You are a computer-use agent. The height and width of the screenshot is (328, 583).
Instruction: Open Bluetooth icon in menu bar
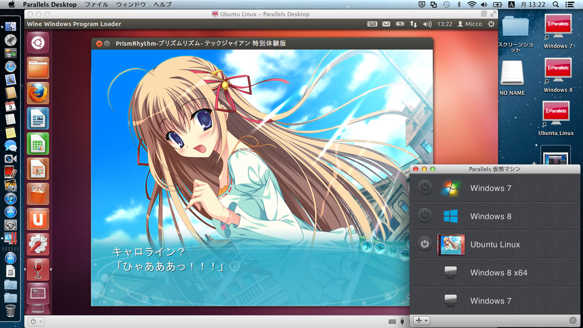pyautogui.click(x=459, y=5)
